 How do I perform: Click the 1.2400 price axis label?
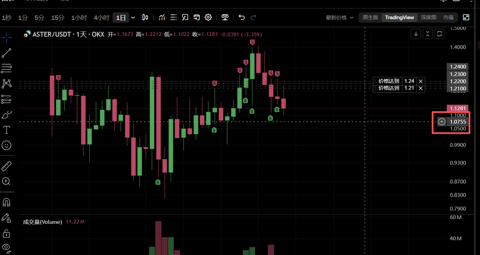pyautogui.click(x=457, y=67)
